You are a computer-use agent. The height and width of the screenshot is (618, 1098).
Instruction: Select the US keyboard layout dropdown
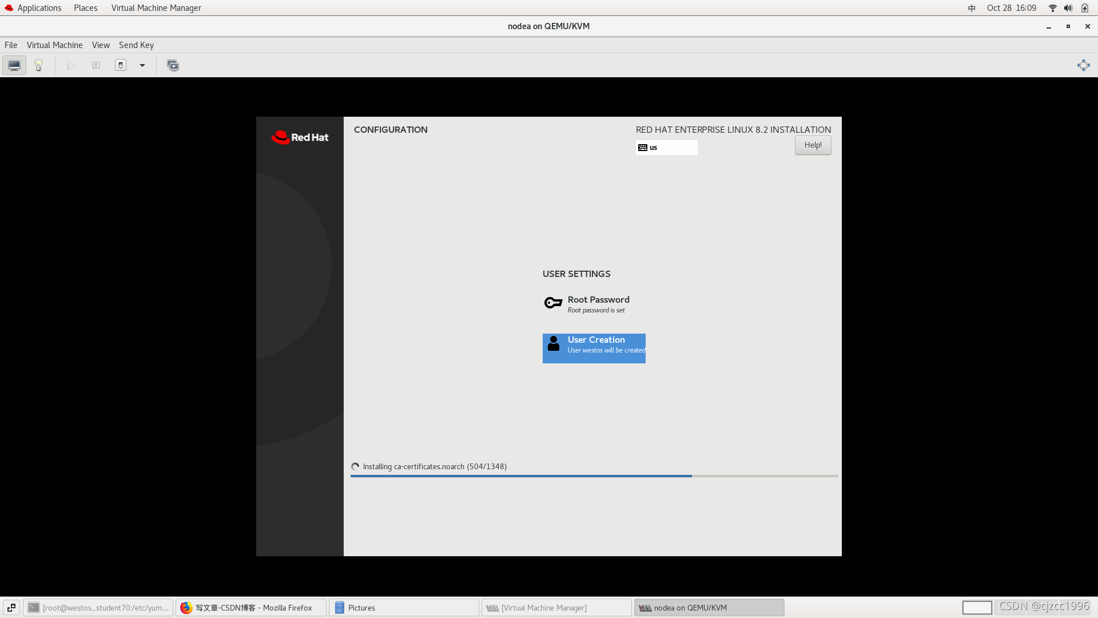pyautogui.click(x=667, y=147)
